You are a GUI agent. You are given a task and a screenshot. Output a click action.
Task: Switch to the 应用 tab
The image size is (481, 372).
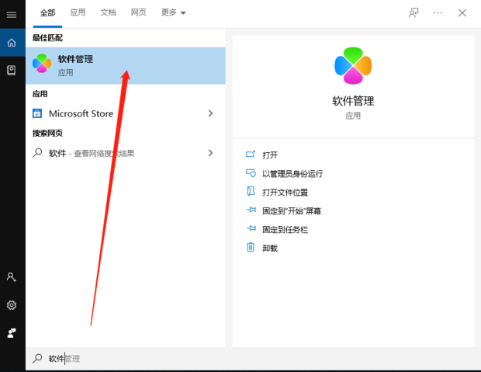coord(78,12)
